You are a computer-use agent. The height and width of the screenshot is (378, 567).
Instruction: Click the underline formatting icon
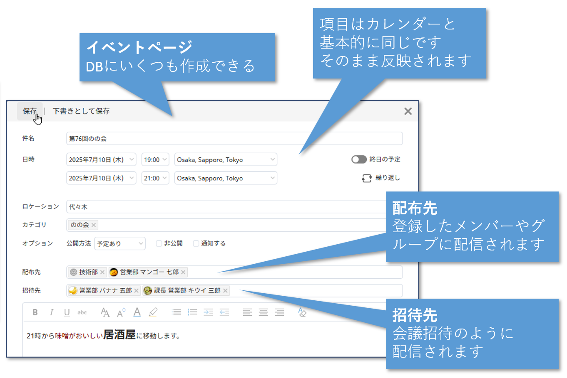[67, 312]
